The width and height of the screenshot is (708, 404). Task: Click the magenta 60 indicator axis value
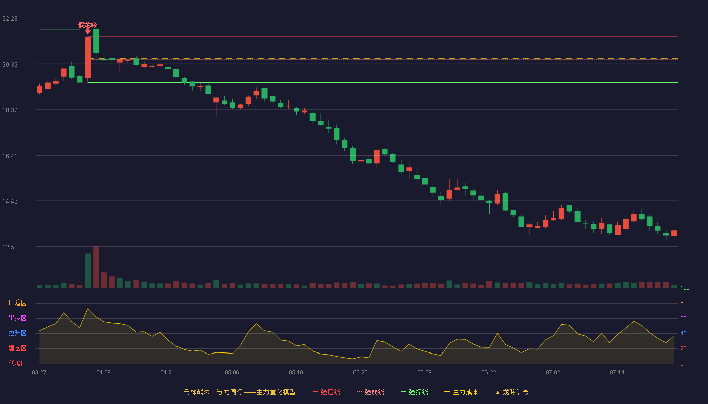point(683,319)
